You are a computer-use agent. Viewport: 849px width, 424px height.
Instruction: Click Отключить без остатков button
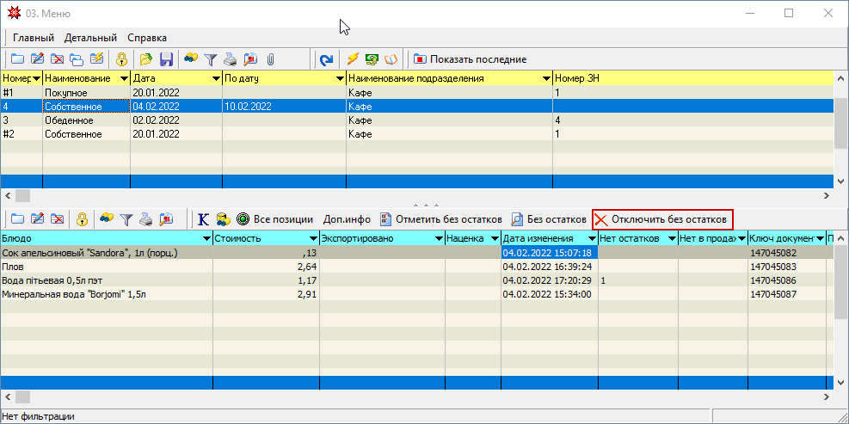662,219
